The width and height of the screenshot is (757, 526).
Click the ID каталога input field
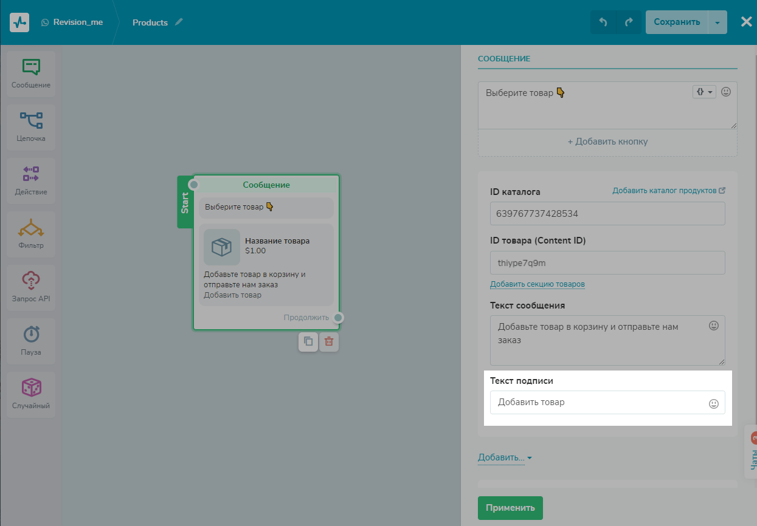pyautogui.click(x=607, y=214)
